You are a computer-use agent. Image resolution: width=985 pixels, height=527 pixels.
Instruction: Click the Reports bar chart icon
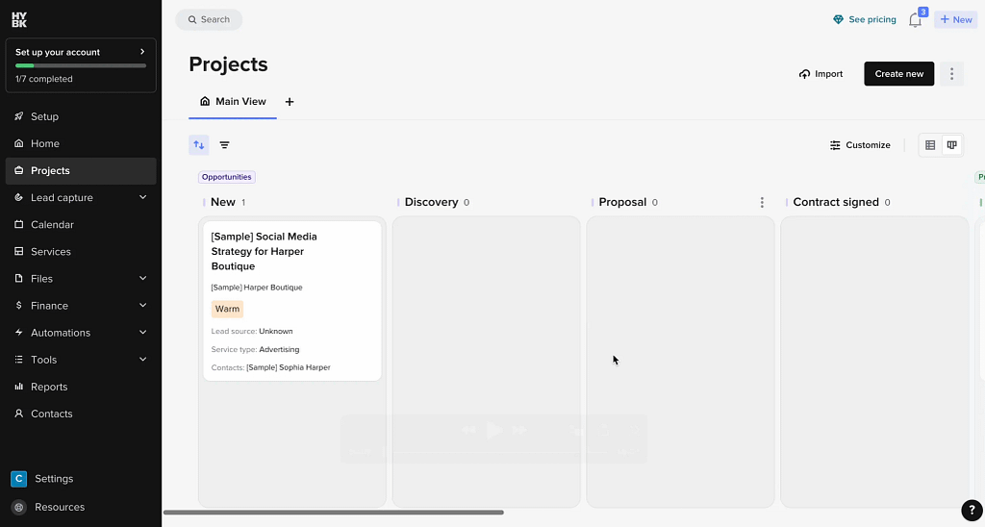(x=19, y=387)
